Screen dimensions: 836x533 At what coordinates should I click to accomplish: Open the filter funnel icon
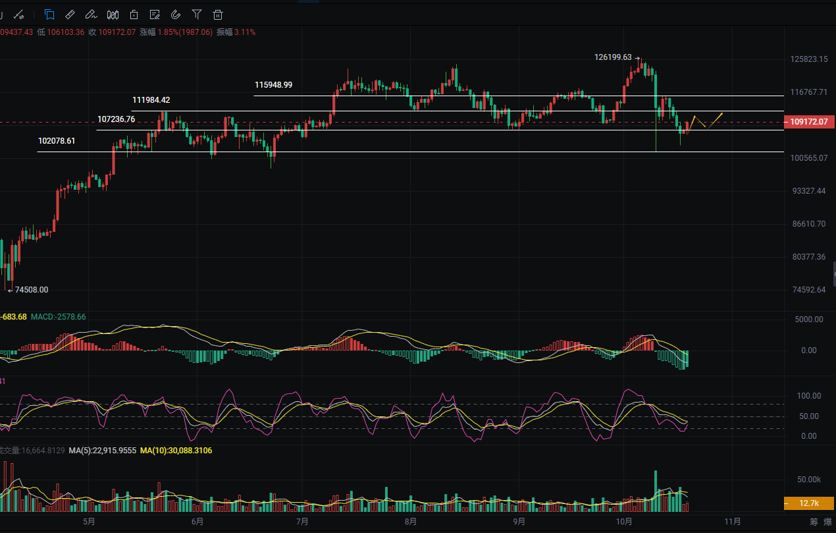[197, 14]
